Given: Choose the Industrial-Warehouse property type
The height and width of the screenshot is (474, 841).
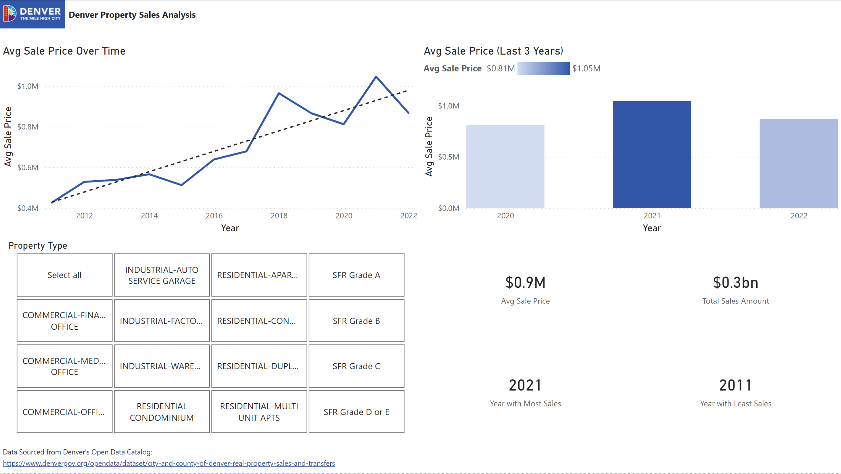Looking at the screenshot, I should [x=162, y=366].
